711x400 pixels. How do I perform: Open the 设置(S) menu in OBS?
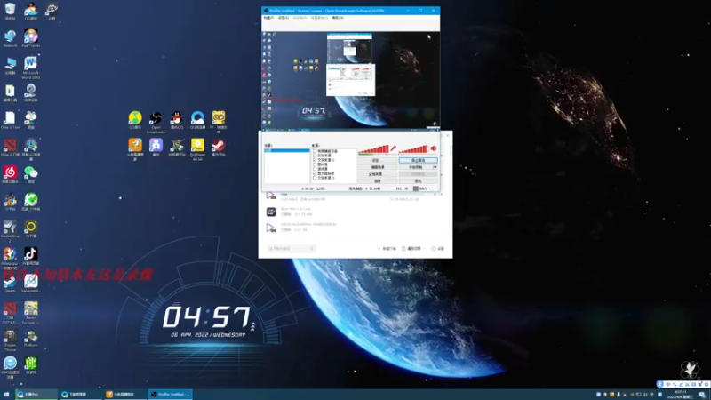(x=284, y=18)
